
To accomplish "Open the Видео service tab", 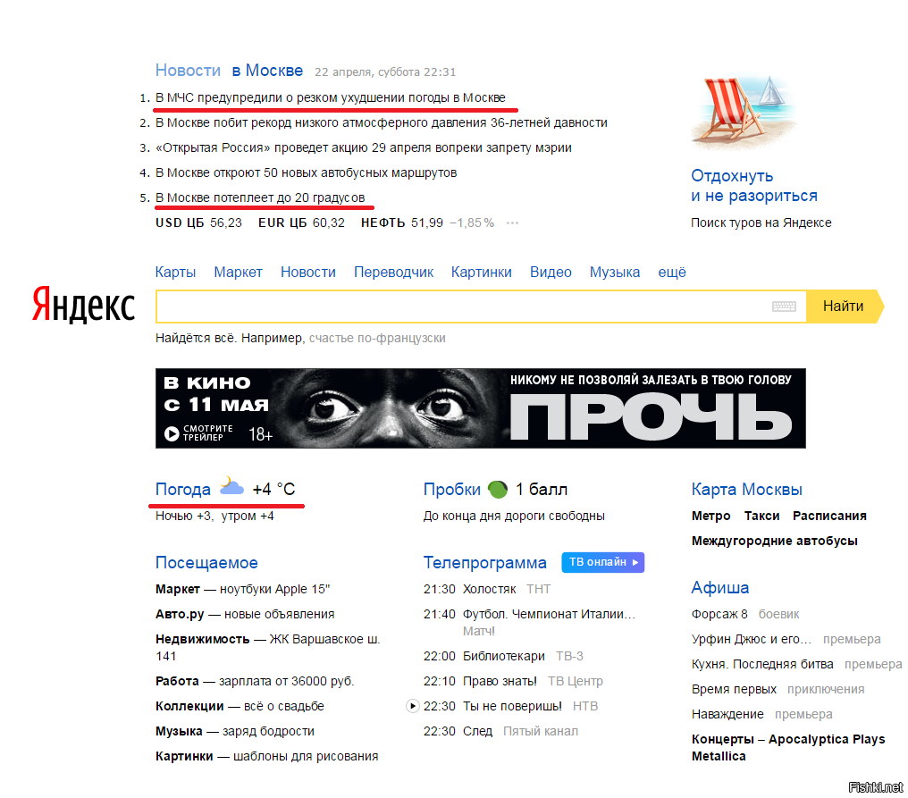I will click(x=551, y=273).
